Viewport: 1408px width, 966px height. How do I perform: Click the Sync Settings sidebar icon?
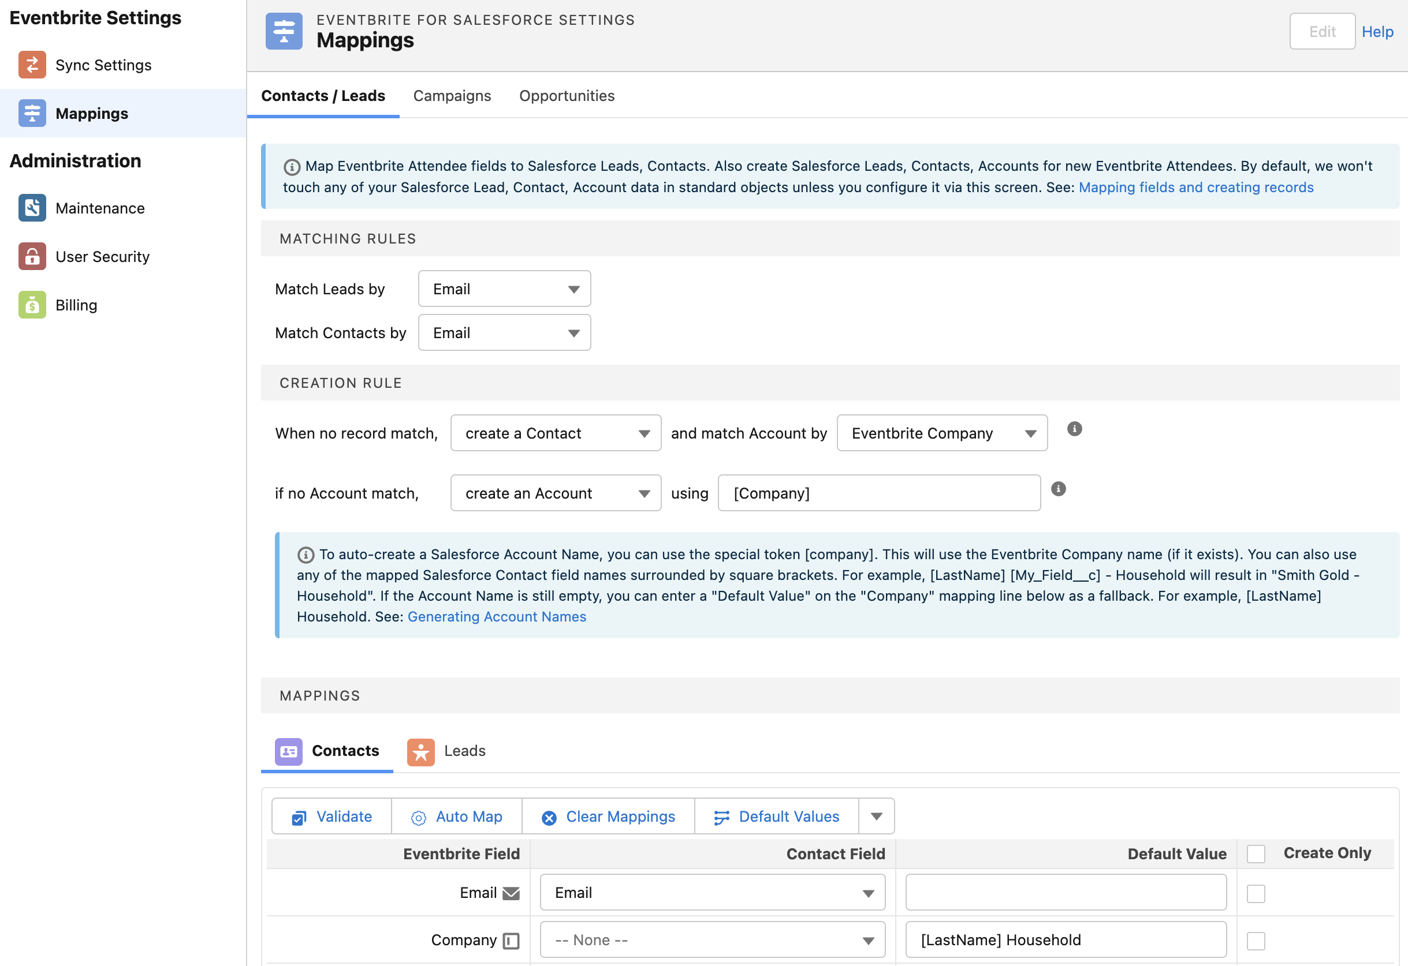tap(32, 65)
